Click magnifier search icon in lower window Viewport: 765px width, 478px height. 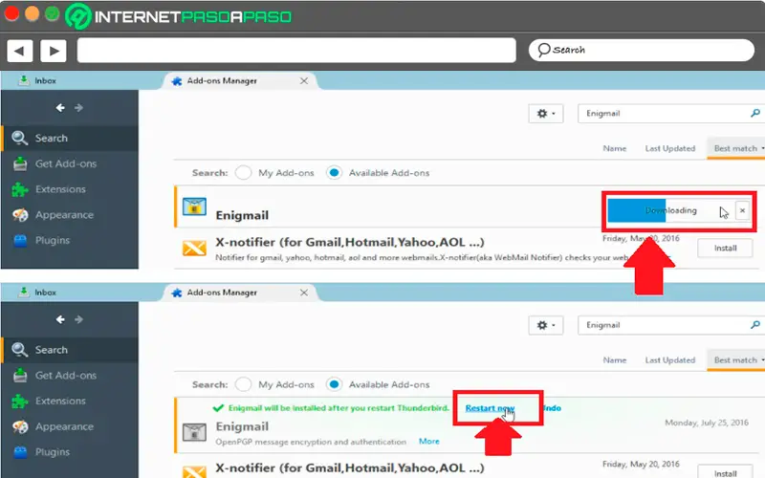coord(755,325)
